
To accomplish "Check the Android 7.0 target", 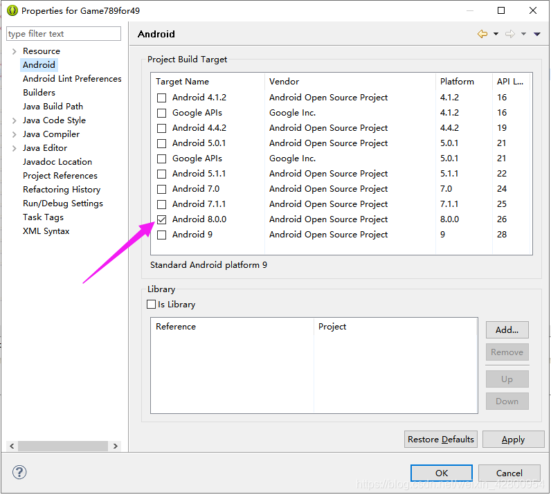I will [162, 189].
